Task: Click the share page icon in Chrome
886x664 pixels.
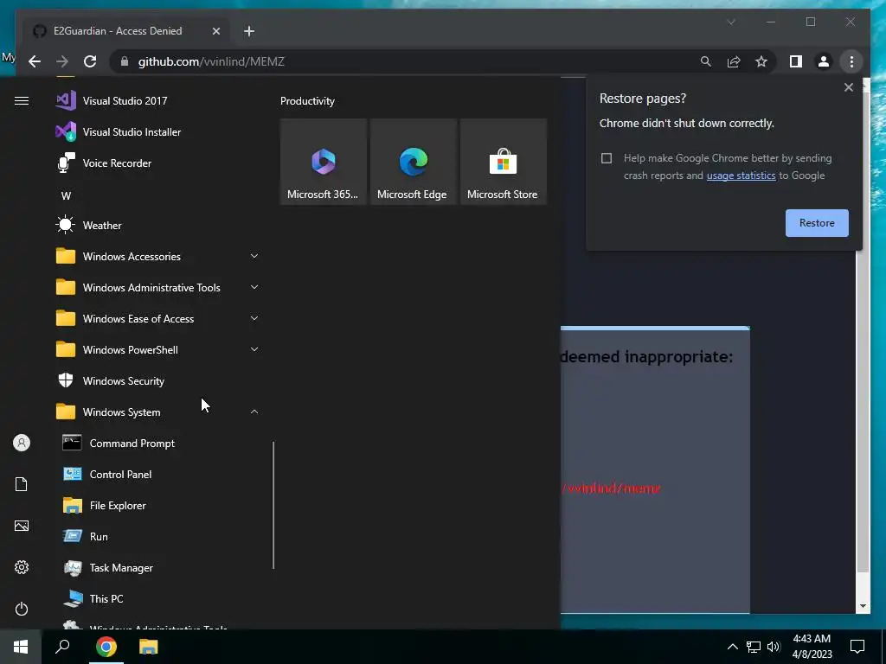Action: click(734, 61)
